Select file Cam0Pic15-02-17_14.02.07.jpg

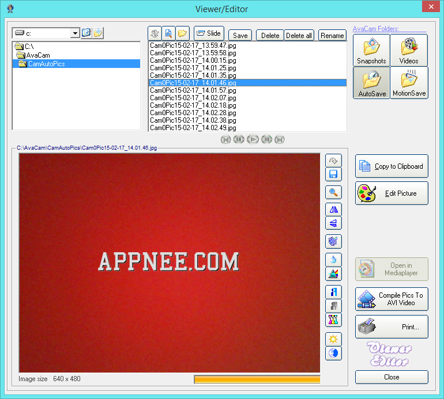tap(247, 98)
